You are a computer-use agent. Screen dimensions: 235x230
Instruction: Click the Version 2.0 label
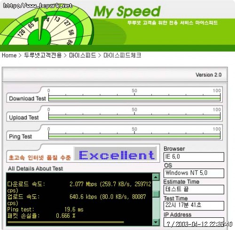tap(209, 75)
